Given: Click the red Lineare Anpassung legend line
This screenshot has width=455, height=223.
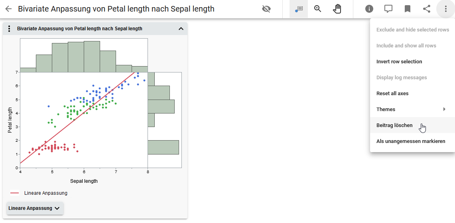Looking at the screenshot, I should (15, 193).
